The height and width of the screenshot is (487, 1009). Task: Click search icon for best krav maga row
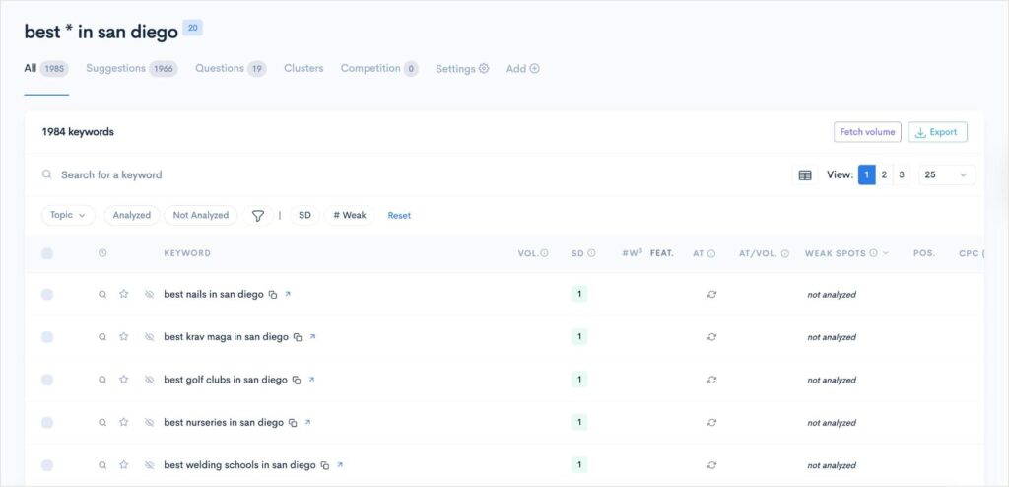[102, 337]
